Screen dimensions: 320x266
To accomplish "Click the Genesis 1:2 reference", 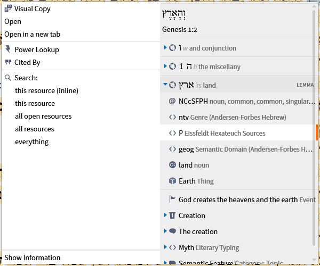I will click(x=180, y=30).
